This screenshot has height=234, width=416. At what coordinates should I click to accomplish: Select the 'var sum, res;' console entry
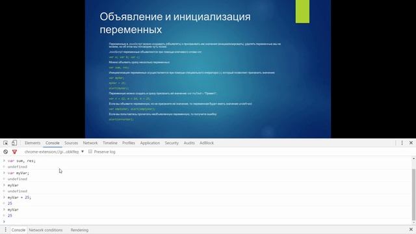tap(21, 161)
